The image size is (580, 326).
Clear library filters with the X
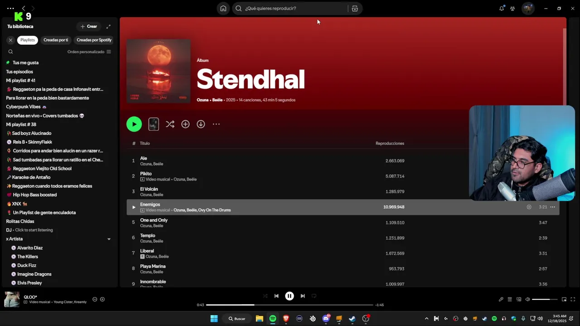pos(10,40)
